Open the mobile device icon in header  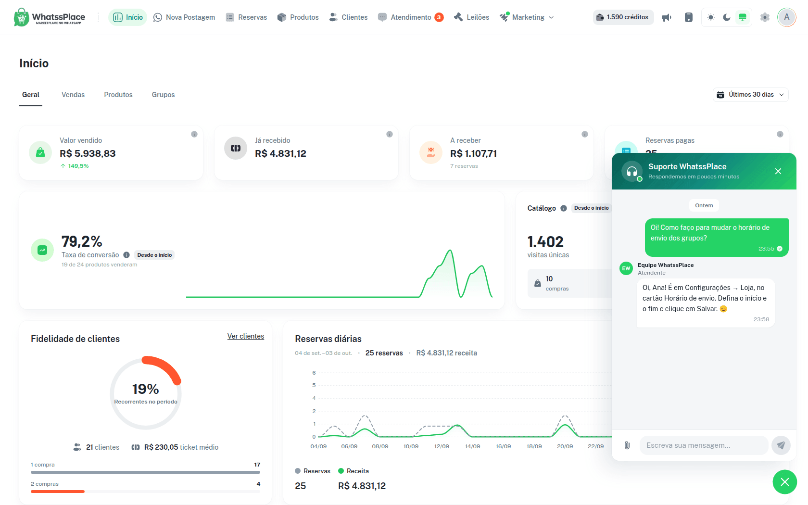pyautogui.click(x=689, y=17)
